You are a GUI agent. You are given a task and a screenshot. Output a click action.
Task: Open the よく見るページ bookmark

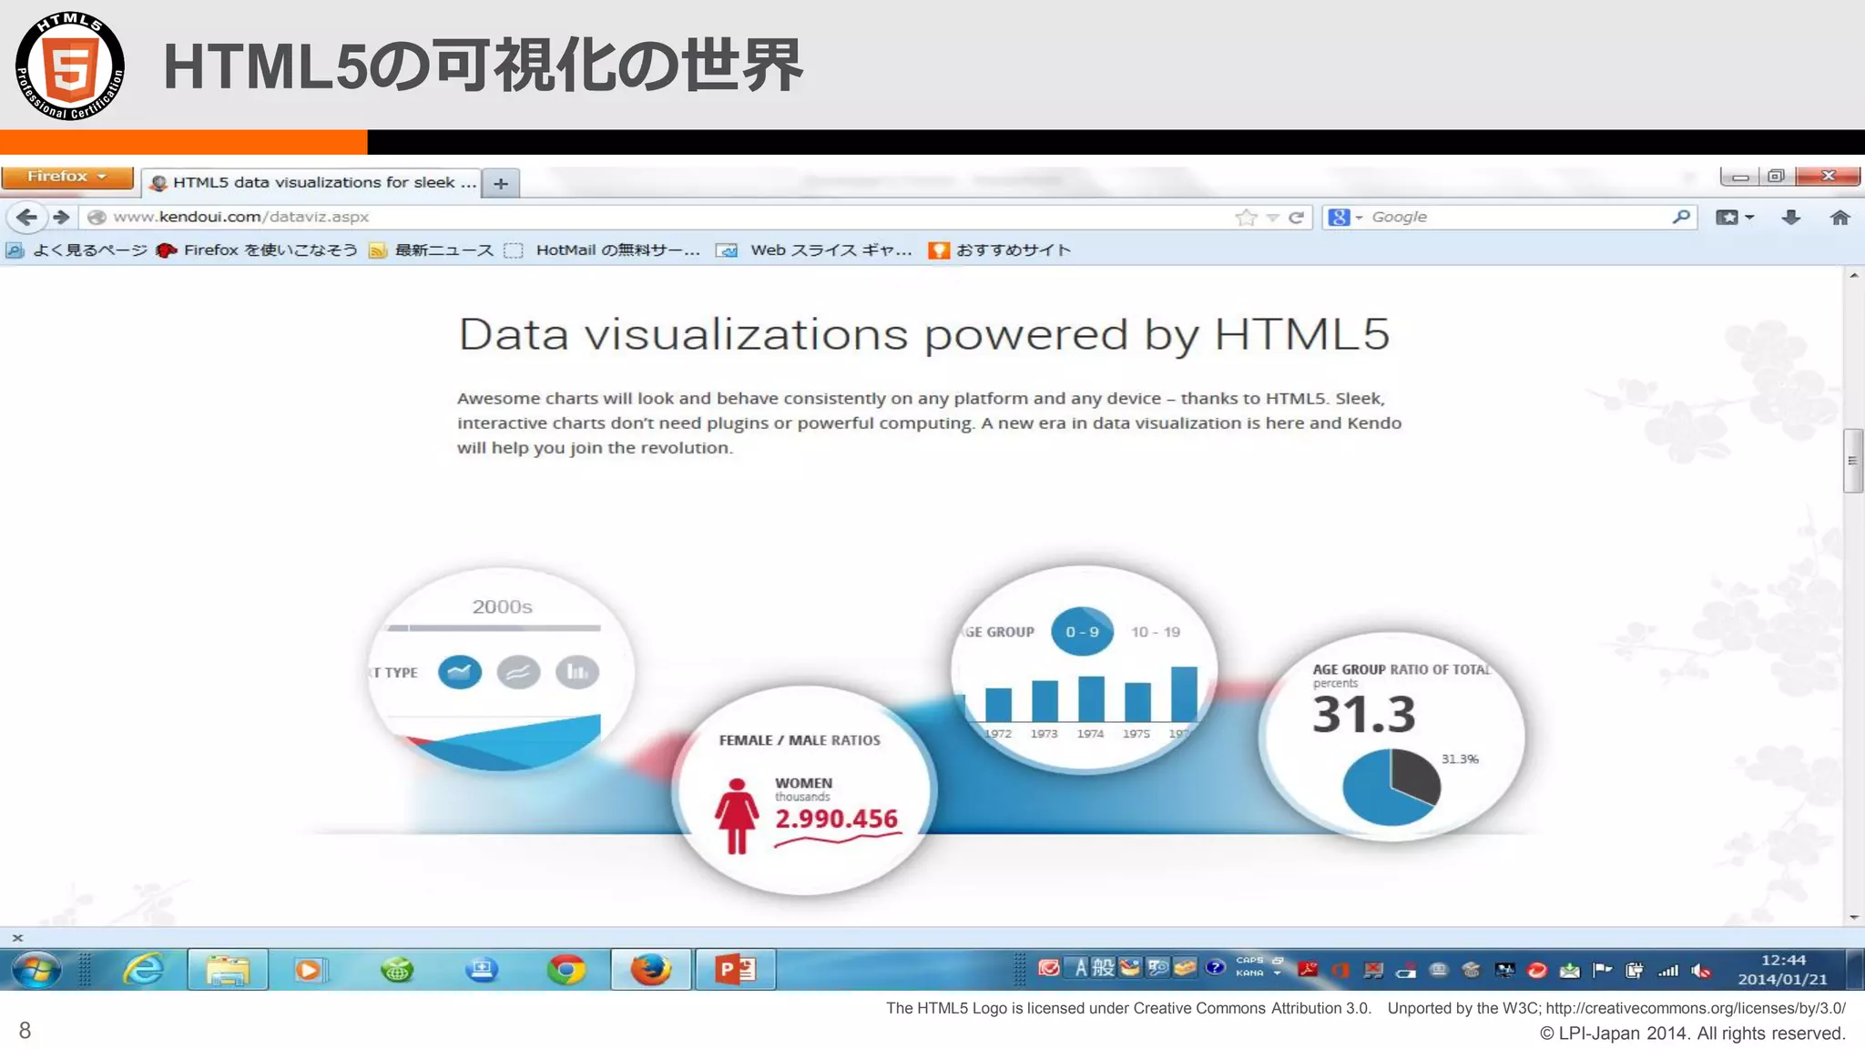tap(76, 250)
